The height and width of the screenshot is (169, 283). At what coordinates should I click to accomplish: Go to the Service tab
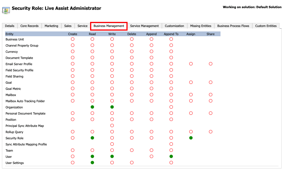(83, 26)
